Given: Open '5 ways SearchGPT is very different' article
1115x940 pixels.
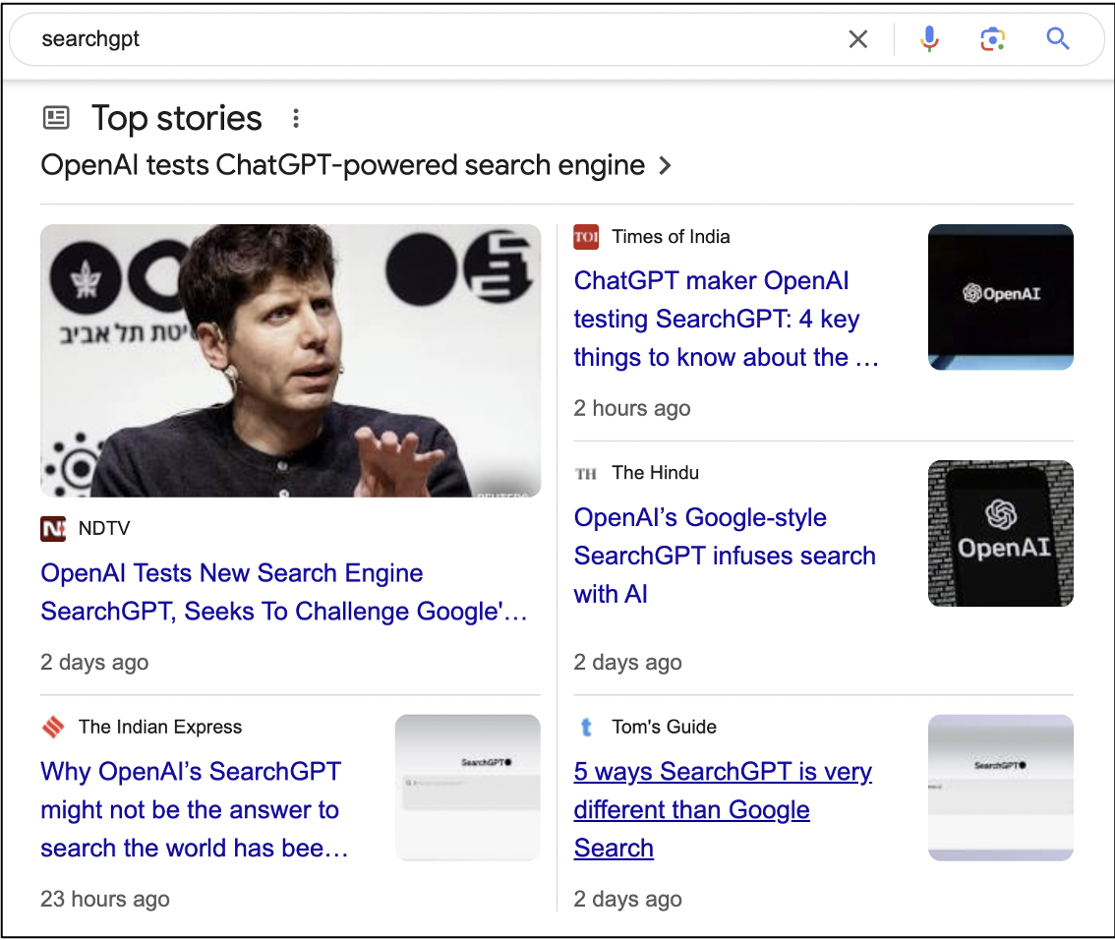Looking at the screenshot, I should click(x=723, y=809).
